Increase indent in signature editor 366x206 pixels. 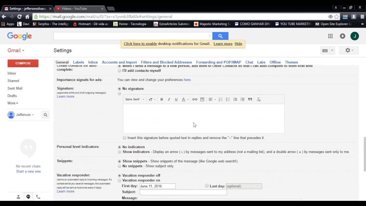pyautogui.click(x=242, y=99)
